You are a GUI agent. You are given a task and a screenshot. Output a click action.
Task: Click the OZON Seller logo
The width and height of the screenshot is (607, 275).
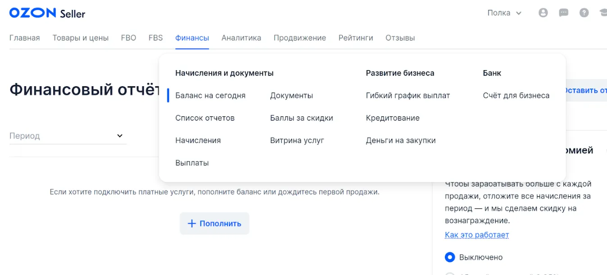click(47, 13)
